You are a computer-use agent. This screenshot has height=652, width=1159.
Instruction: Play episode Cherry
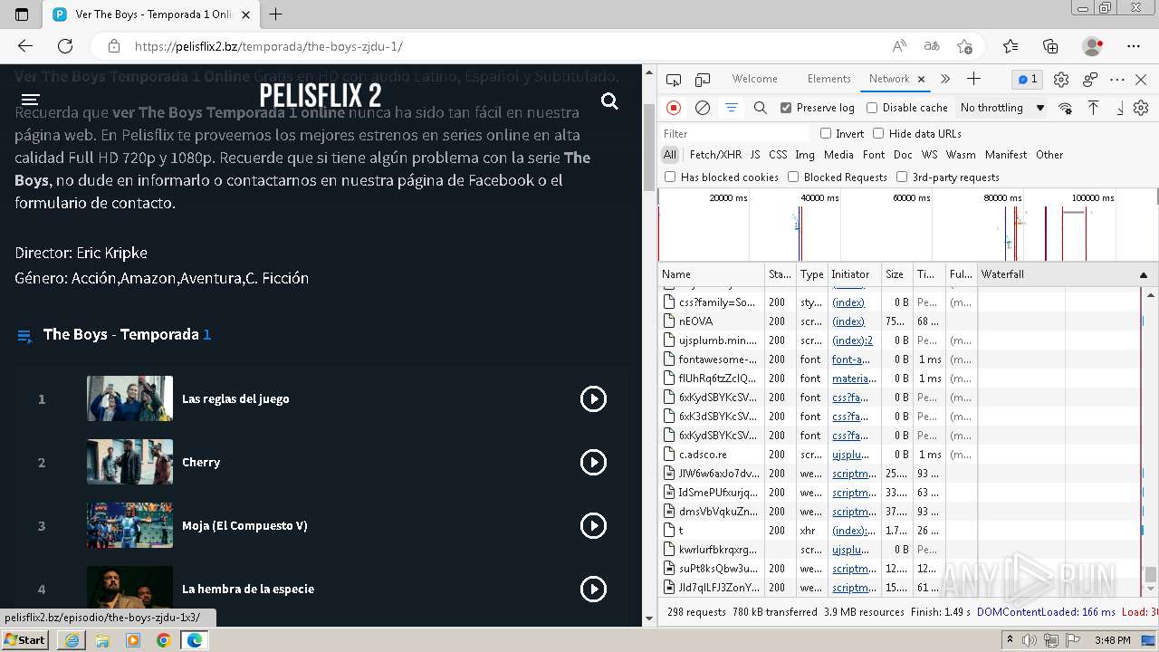tap(593, 462)
